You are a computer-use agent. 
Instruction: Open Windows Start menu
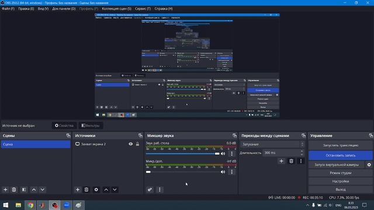coord(6,205)
